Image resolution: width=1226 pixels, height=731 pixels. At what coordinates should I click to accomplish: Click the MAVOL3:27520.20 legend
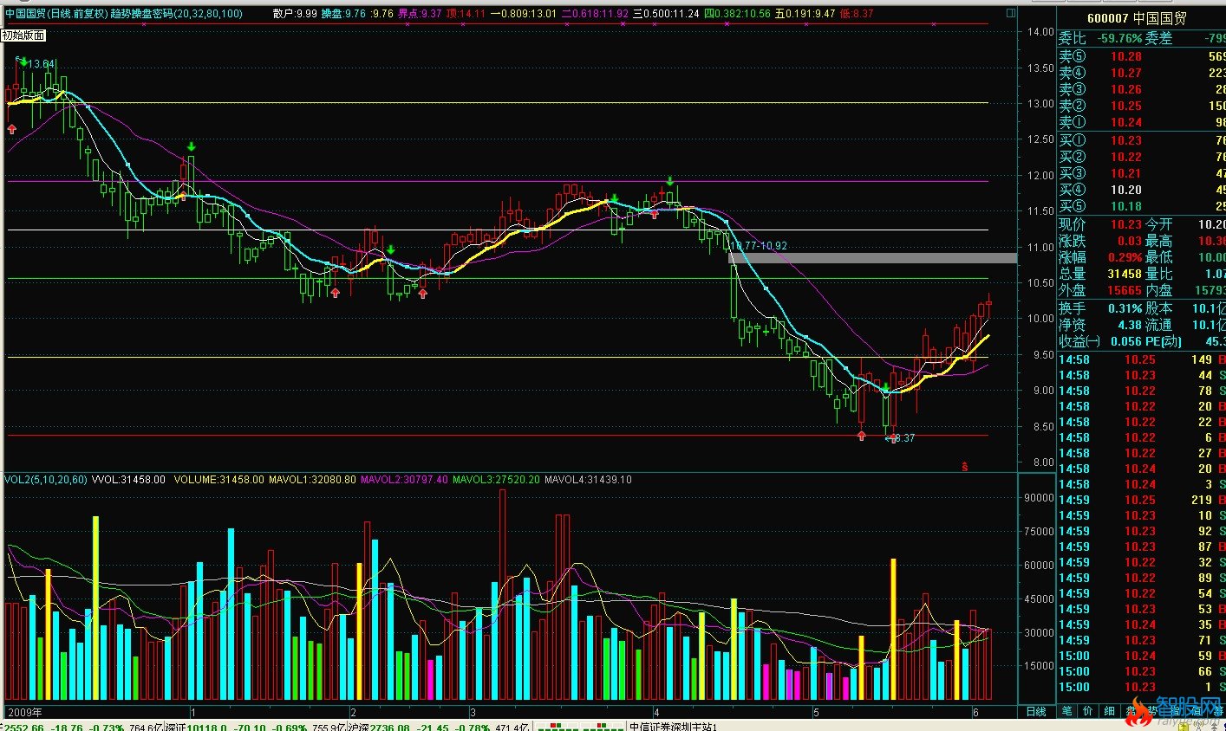click(x=496, y=479)
